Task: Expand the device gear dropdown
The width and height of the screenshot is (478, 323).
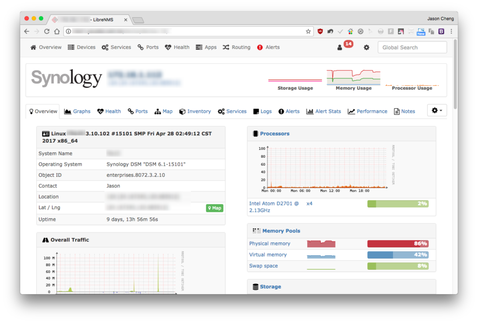Action: pos(437,110)
